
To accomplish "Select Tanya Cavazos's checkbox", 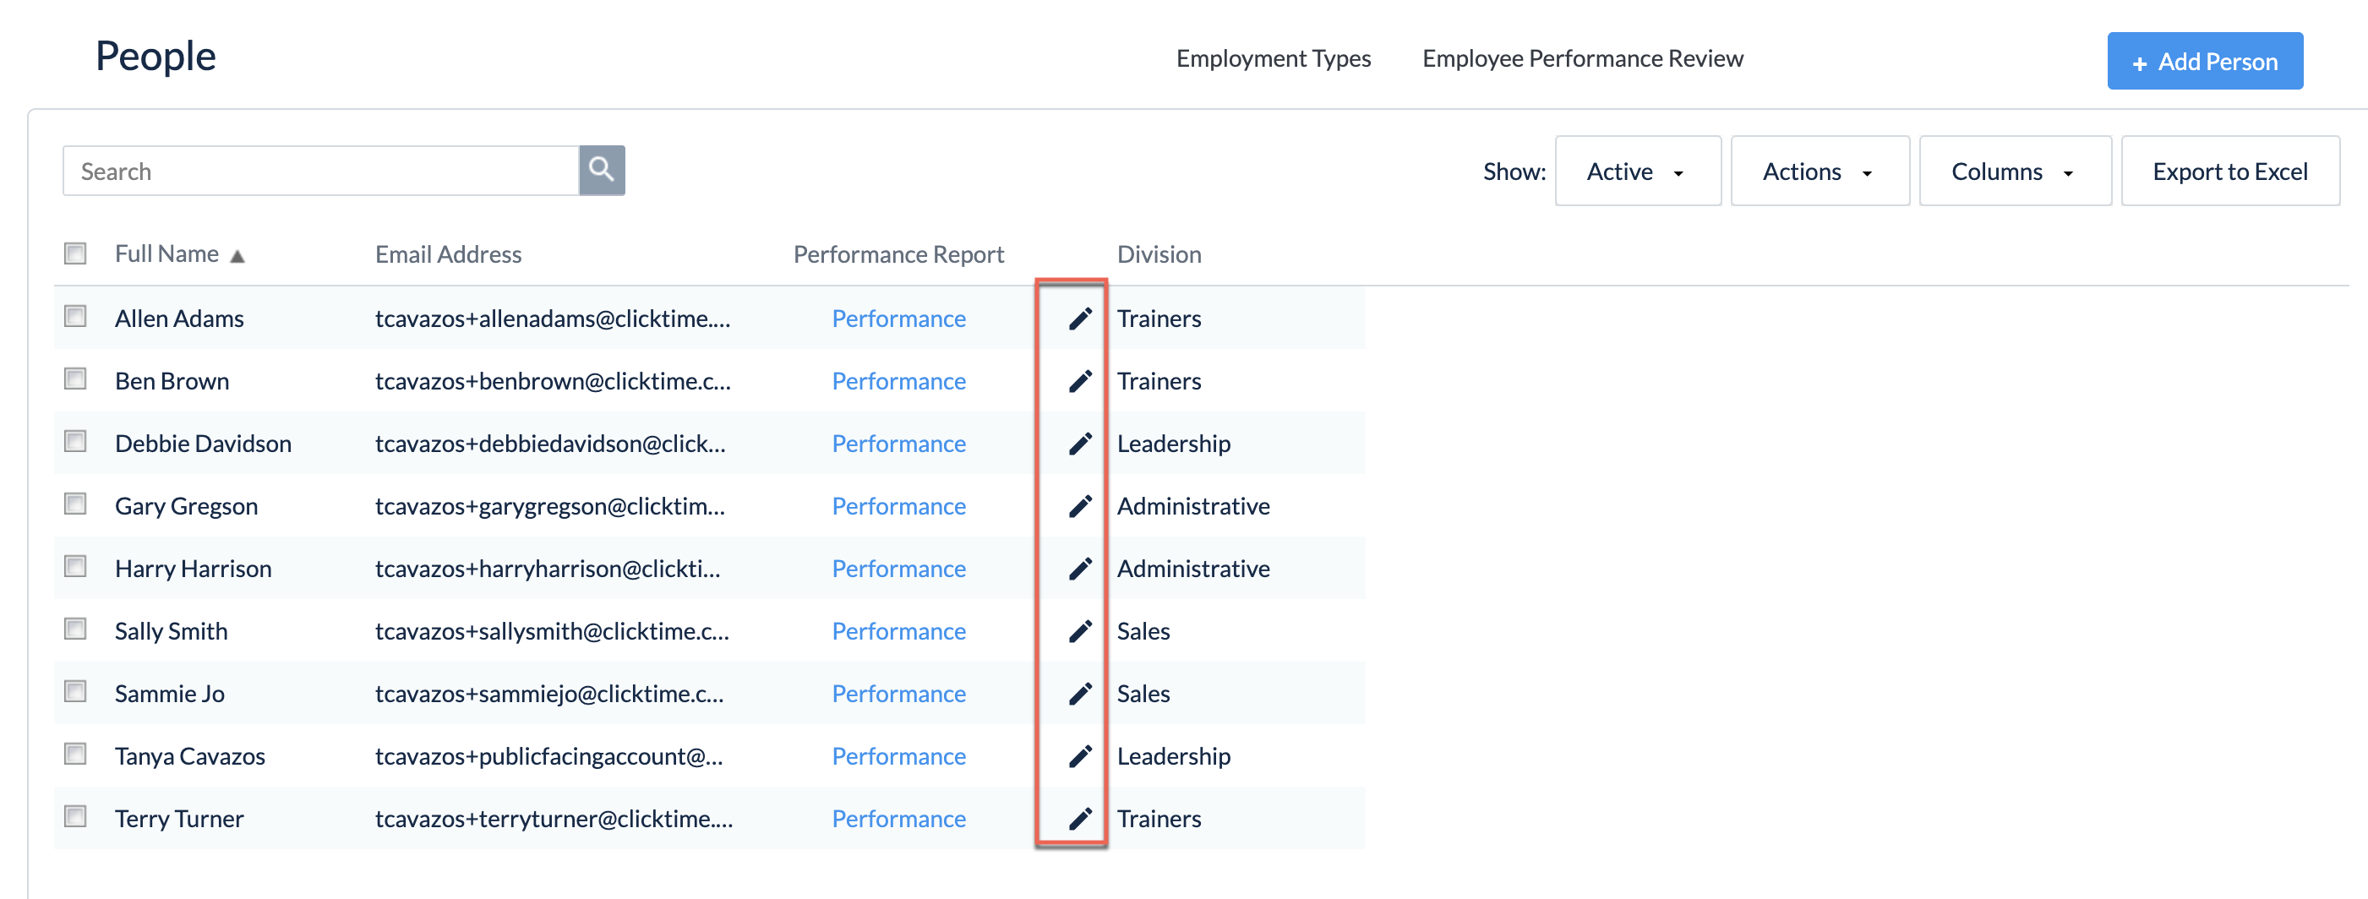I will click(75, 754).
